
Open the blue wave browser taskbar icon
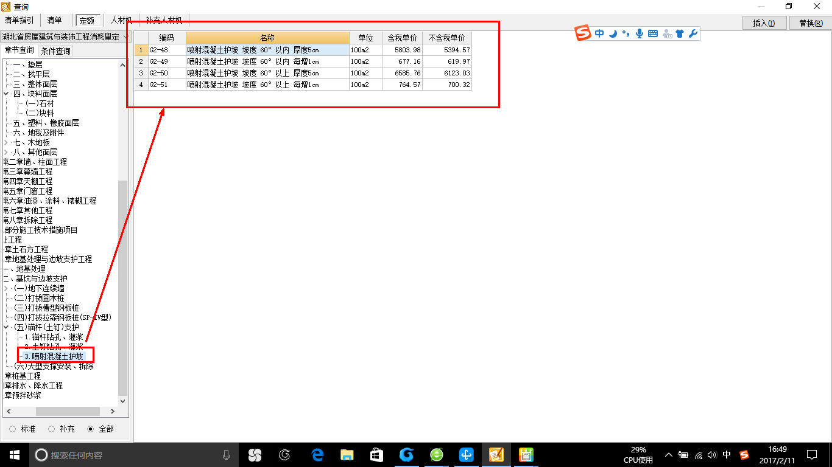point(406,455)
